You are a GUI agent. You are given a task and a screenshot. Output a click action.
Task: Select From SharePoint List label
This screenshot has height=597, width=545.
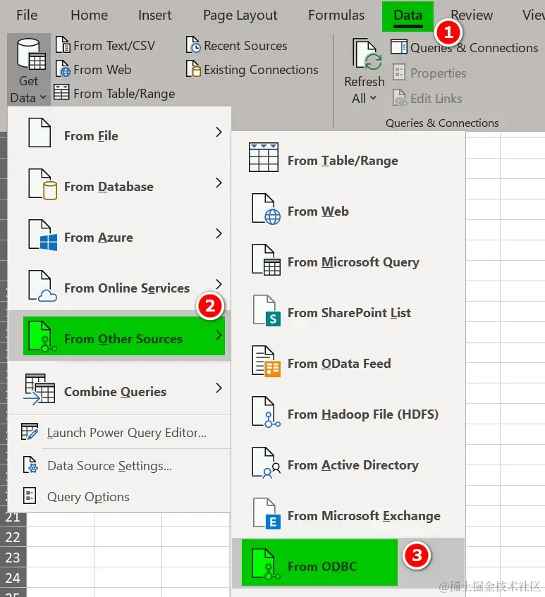[x=349, y=312]
